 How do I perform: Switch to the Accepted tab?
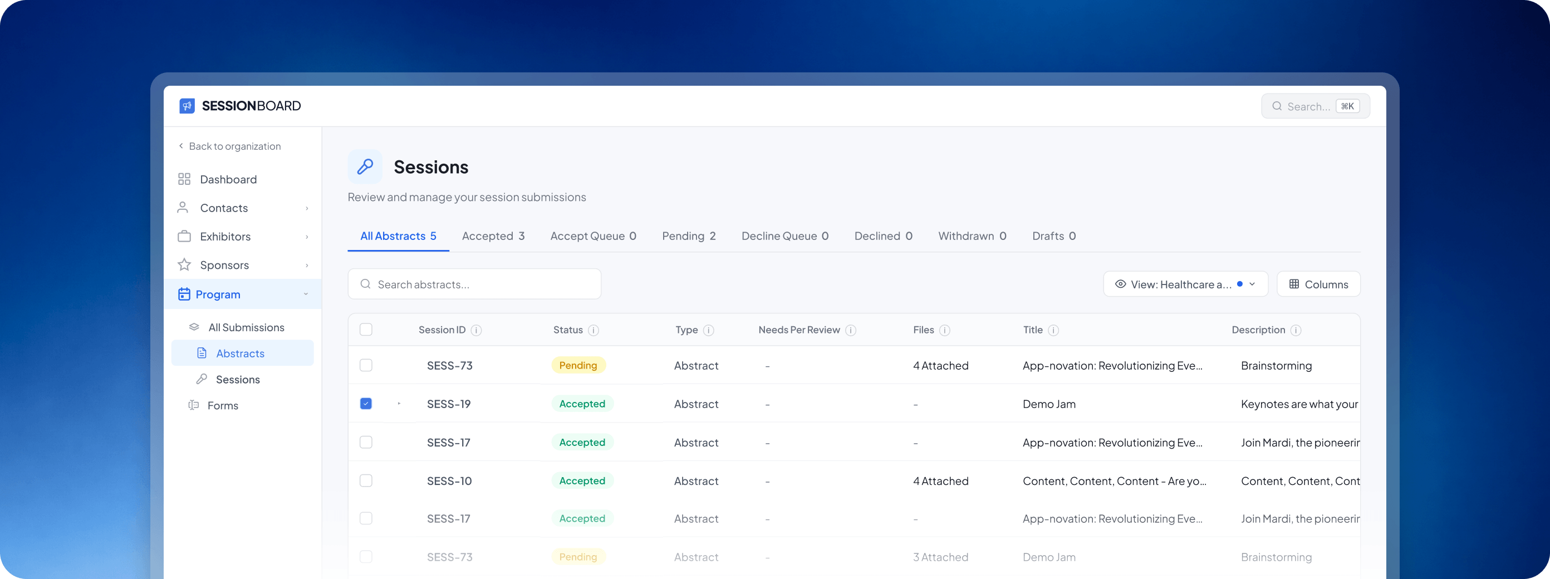[493, 236]
